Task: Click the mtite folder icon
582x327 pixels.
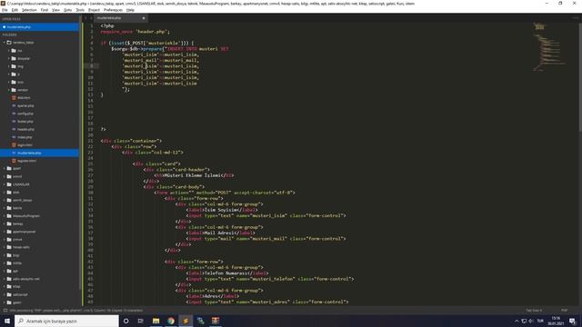Action: point(9,263)
